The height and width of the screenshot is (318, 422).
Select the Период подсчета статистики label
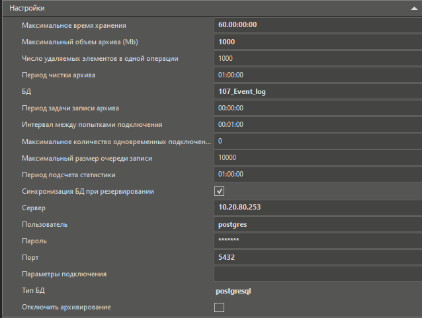tap(69, 175)
